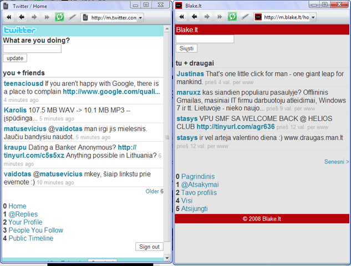Click the 'What are you doing?' text box

coord(32,49)
